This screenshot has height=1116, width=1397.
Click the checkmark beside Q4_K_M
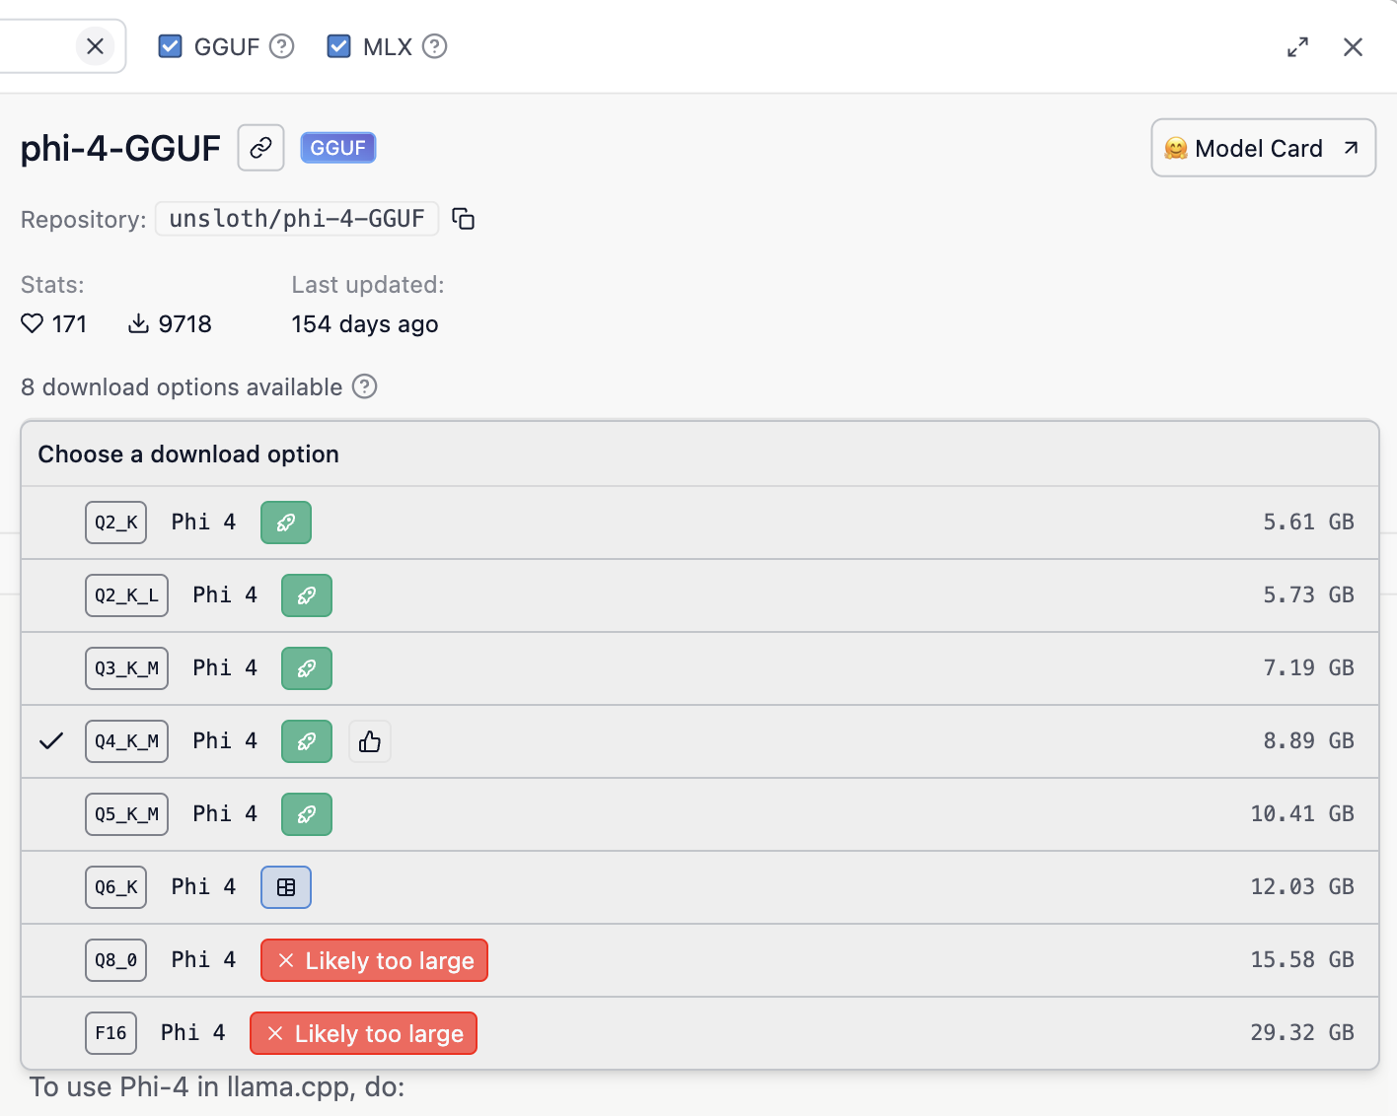(51, 741)
